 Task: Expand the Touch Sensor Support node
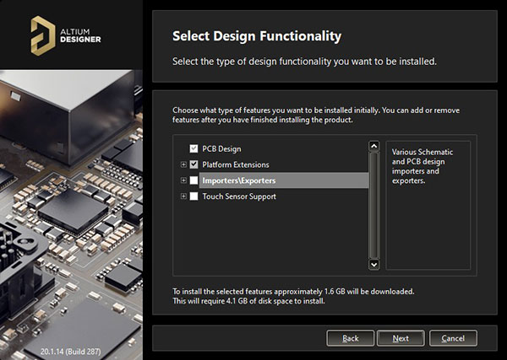[x=183, y=196]
